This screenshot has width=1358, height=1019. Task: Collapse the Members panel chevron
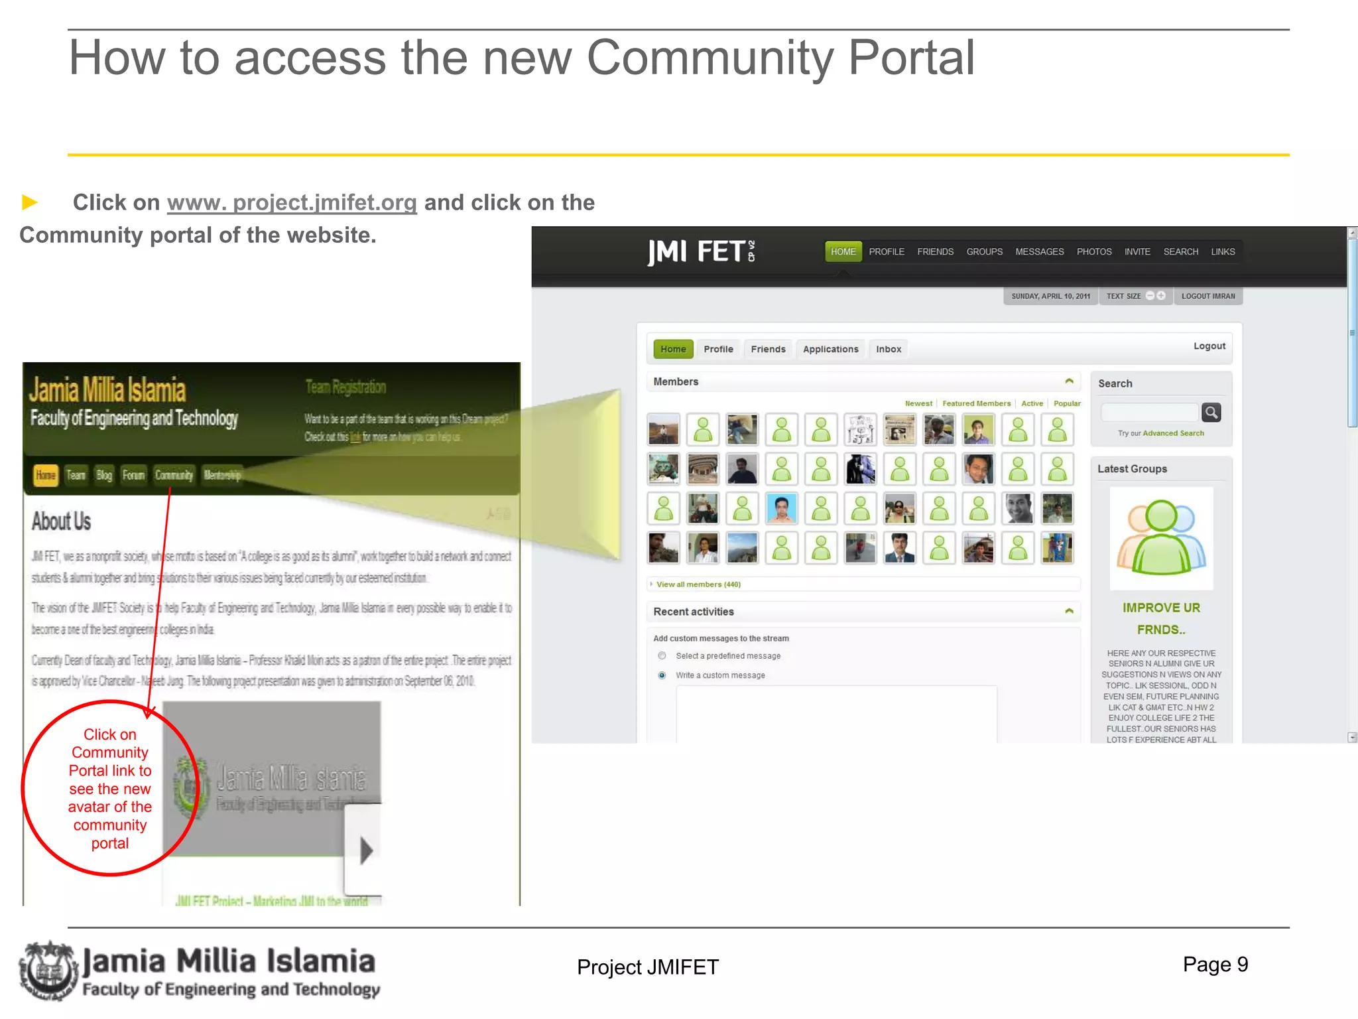[x=1069, y=381]
